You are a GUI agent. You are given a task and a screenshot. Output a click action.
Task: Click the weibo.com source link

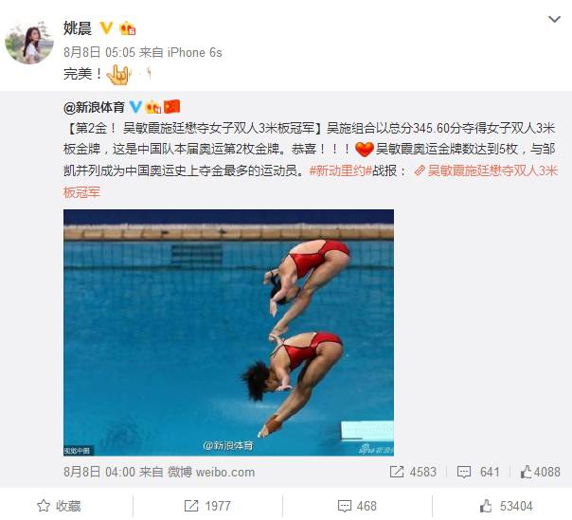tap(211, 472)
